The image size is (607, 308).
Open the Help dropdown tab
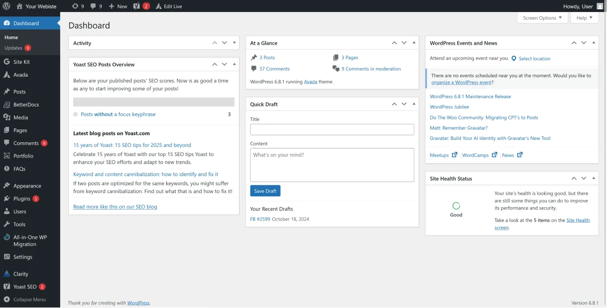coord(584,18)
